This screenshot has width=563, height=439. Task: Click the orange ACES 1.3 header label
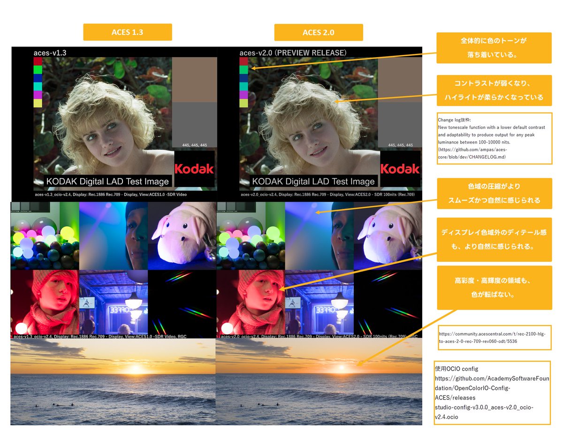coord(128,32)
